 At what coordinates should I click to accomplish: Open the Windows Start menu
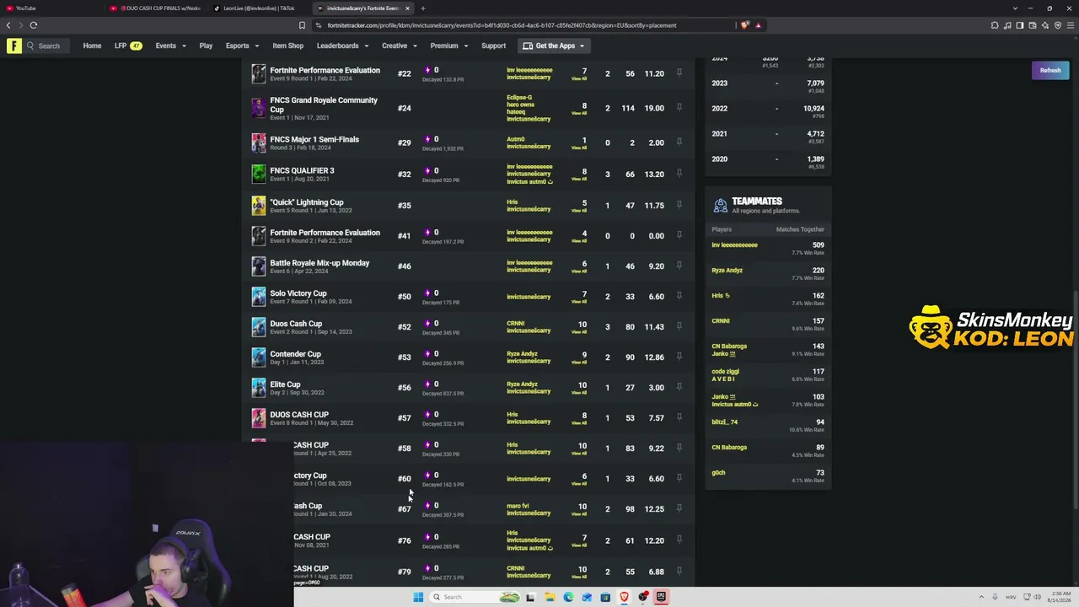click(418, 597)
